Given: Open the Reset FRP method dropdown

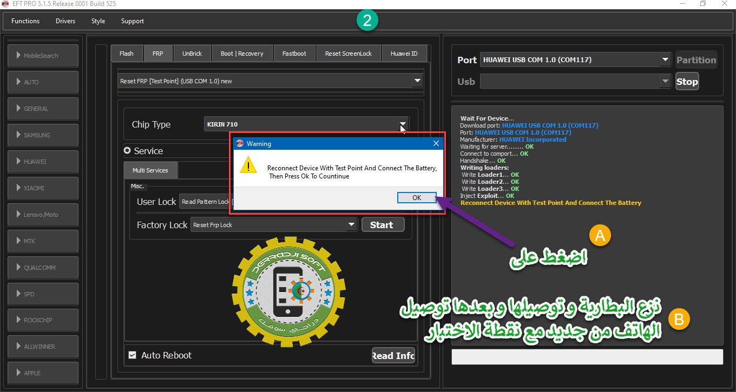Looking at the screenshot, I should point(271,81).
